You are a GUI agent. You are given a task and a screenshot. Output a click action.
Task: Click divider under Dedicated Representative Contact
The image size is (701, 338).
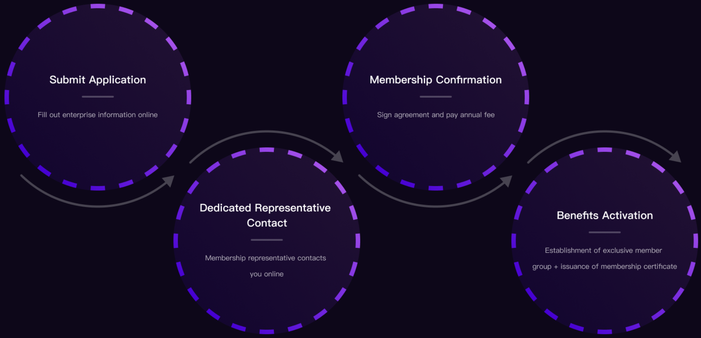pos(266,240)
